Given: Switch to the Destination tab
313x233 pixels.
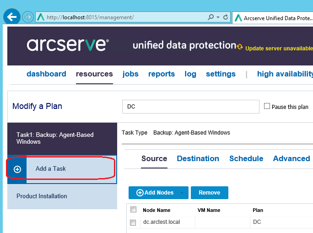Looking at the screenshot, I should point(198,159).
